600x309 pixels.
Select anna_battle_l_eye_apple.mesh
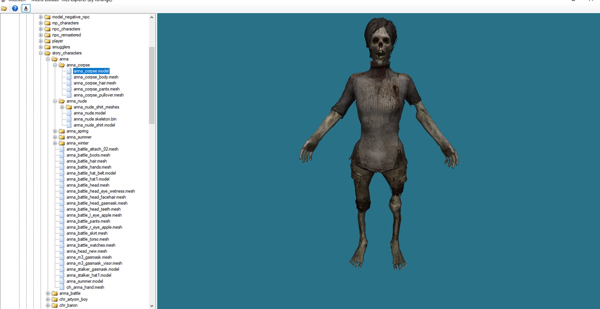[94, 215]
